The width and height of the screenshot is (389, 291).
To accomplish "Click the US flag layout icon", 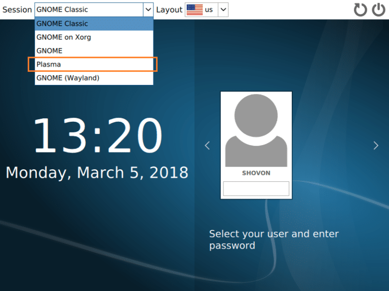I will tap(194, 10).
